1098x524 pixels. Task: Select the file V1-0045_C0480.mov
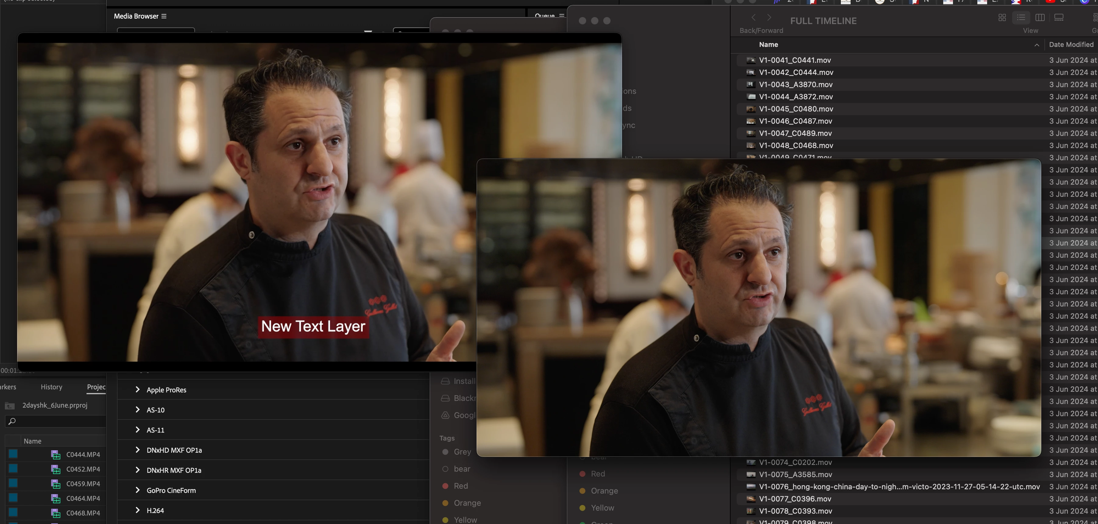796,109
